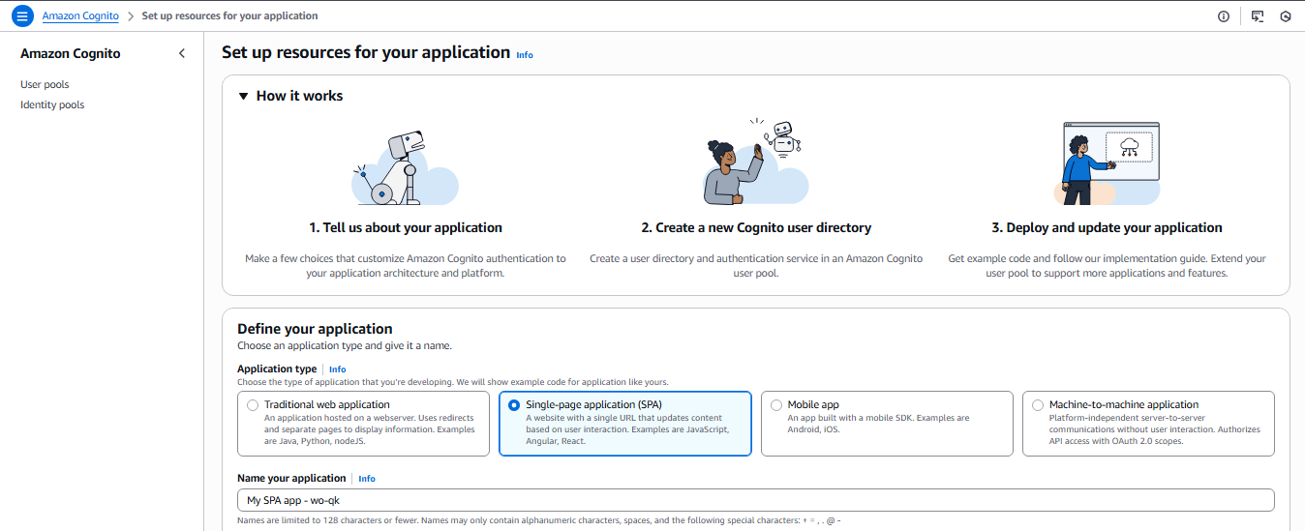Image resolution: width=1305 pixels, height=531 pixels.
Task: Click the application name text field
Action: tap(755, 500)
